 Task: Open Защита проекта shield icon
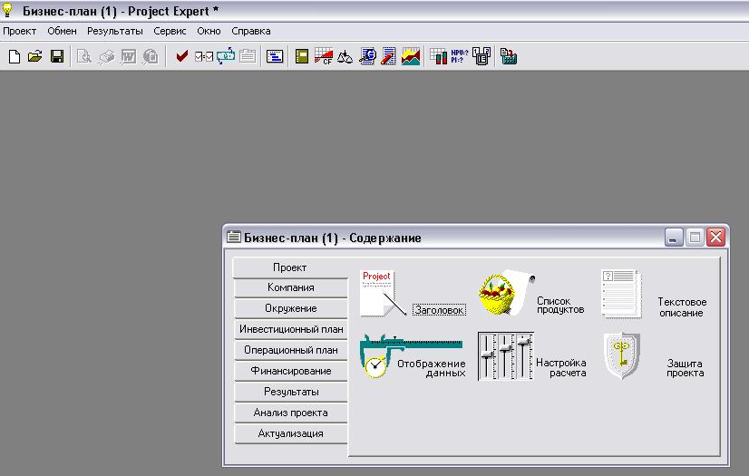621,355
